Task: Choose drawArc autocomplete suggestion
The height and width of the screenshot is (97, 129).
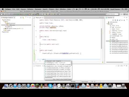Action: 58,66
